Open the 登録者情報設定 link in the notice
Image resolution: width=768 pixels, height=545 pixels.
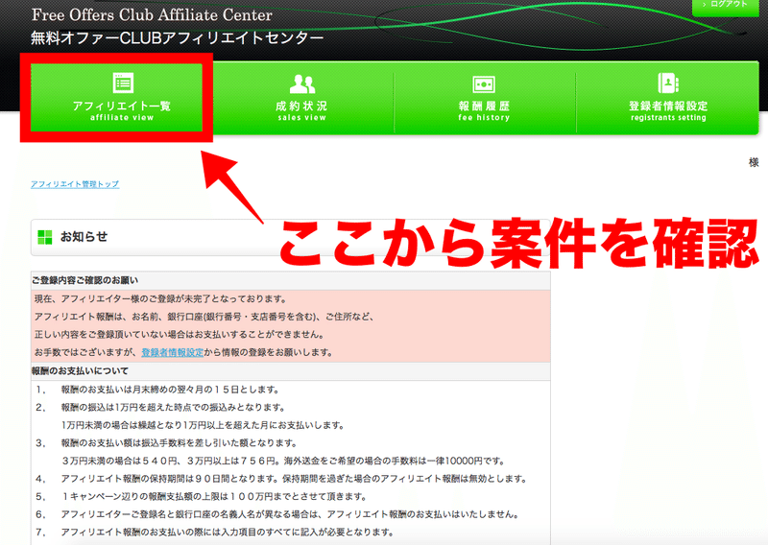tap(173, 352)
